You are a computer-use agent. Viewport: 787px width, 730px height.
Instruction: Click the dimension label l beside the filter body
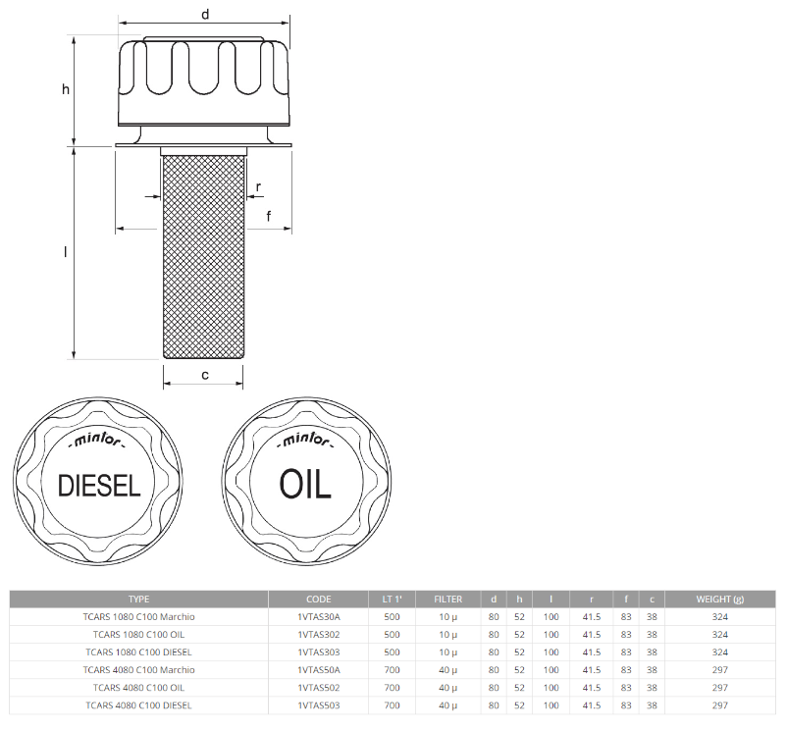coord(65,250)
